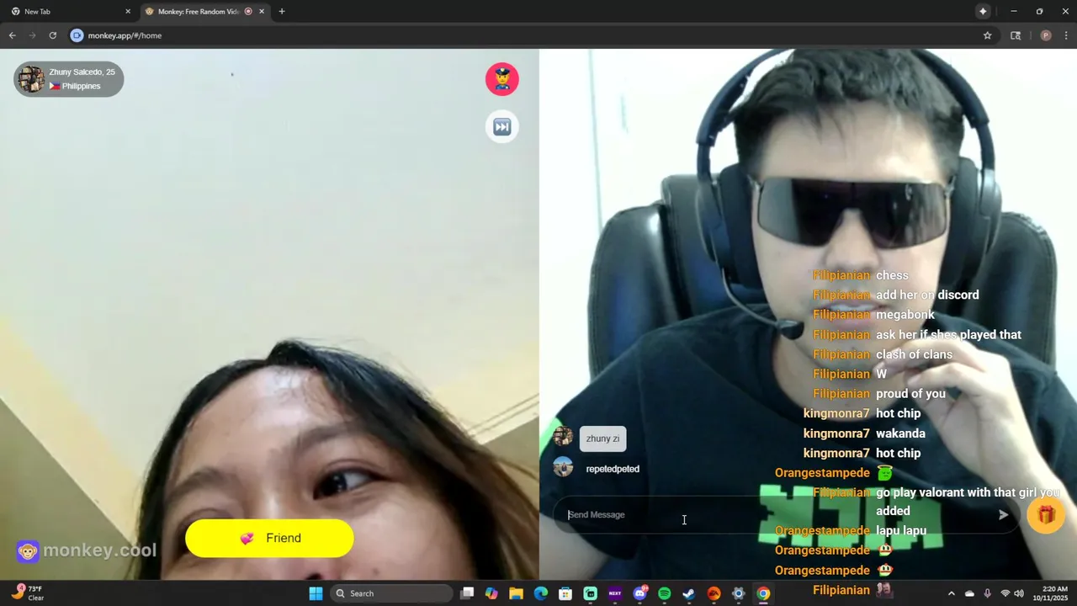
Task: Click the microphone icon in system tray
Action: pyautogui.click(x=987, y=593)
